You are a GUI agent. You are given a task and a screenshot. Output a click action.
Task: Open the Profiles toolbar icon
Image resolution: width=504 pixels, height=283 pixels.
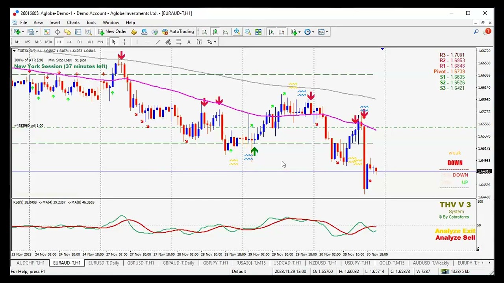tap(31, 32)
